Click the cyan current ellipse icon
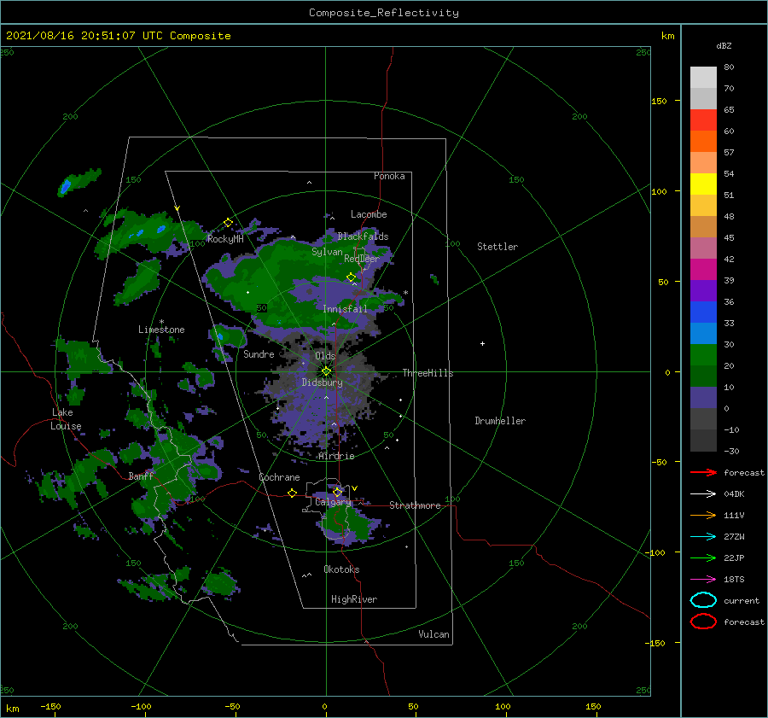The height and width of the screenshot is (718, 768). pyautogui.click(x=703, y=600)
